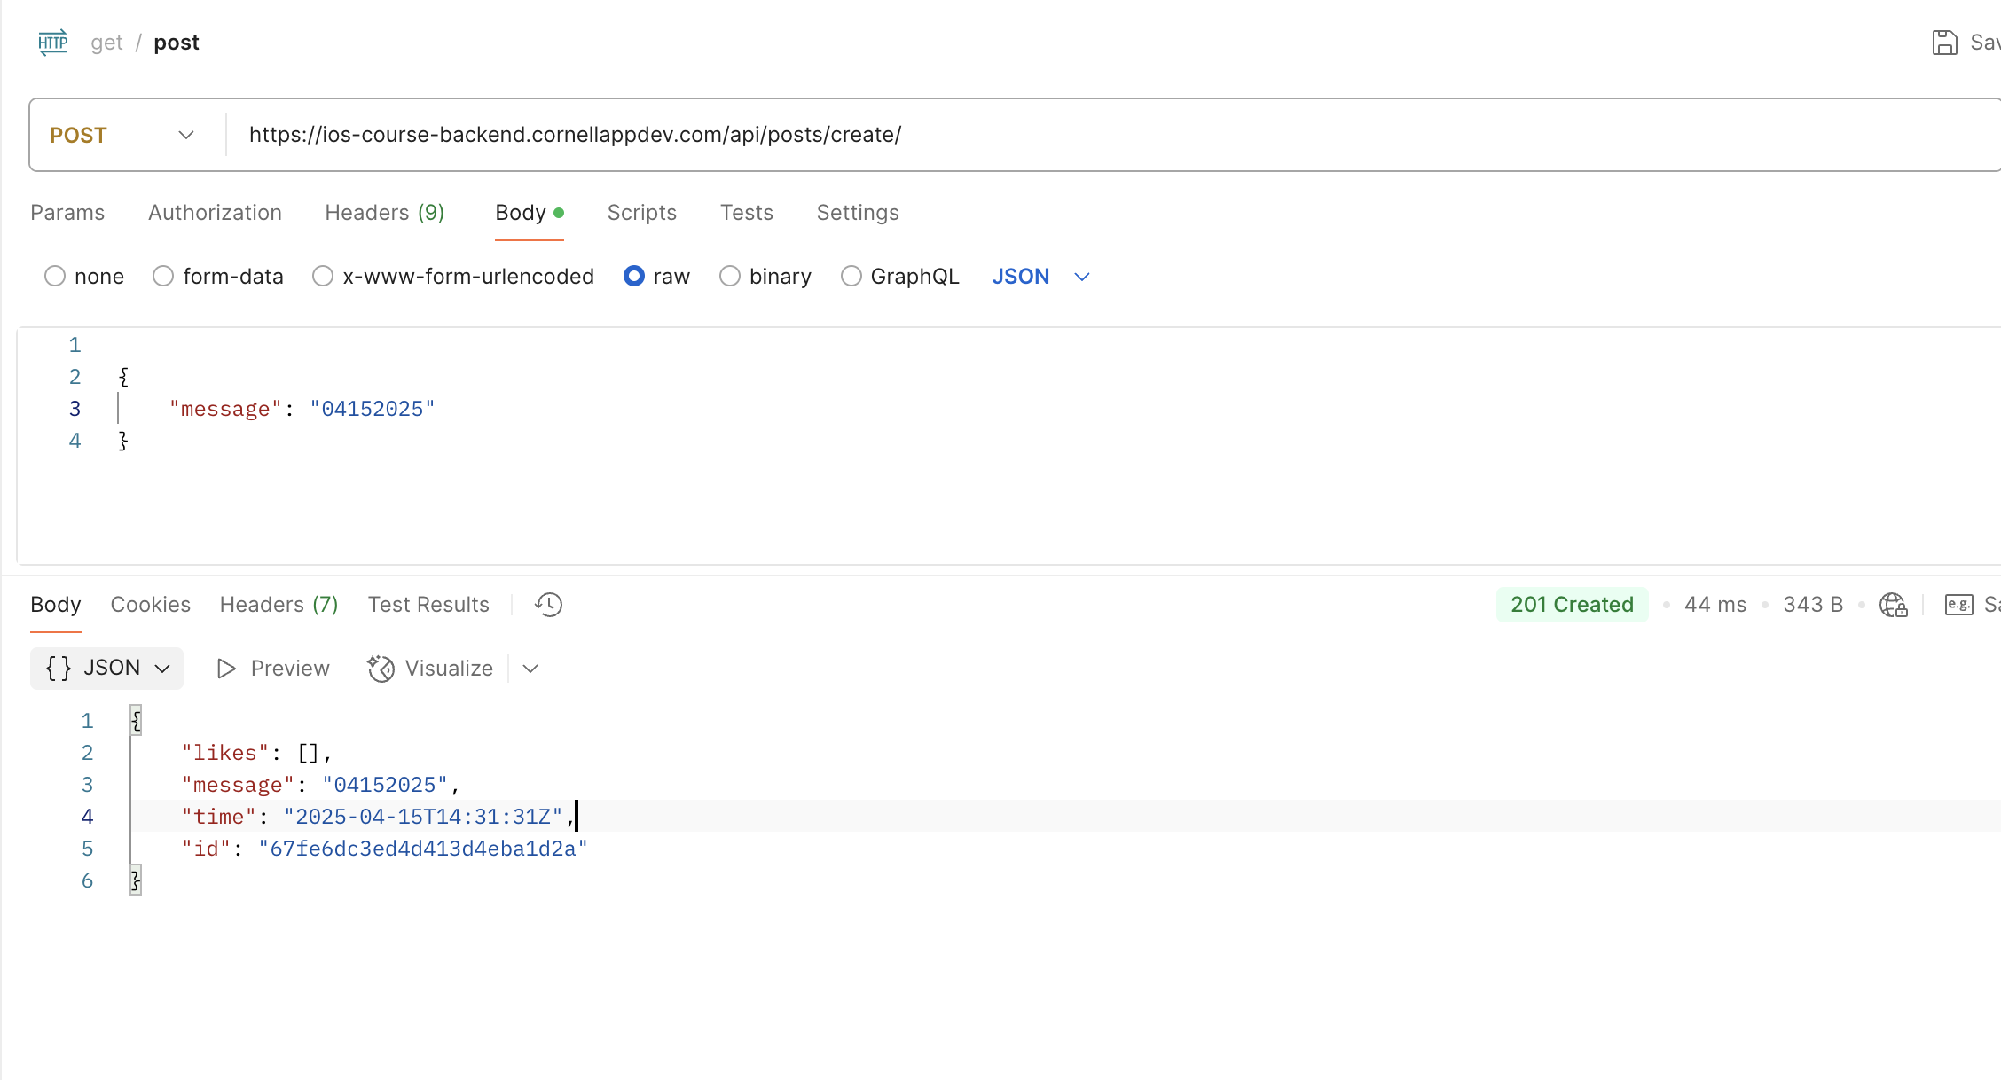Image resolution: width=2001 pixels, height=1080 pixels.
Task: Open the response Cookies tab
Action: (150, 605)
